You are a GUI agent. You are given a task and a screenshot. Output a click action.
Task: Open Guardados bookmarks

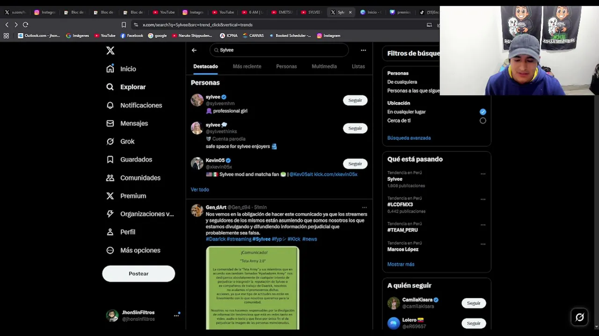pos(129,160)
